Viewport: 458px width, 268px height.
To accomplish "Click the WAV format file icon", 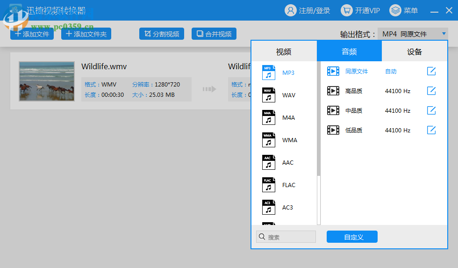I will pyautogui.click(x=269, y=95).
